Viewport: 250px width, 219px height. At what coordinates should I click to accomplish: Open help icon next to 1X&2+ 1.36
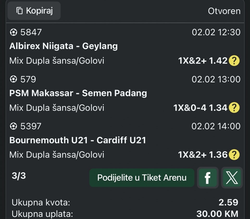tap(234, 155)
